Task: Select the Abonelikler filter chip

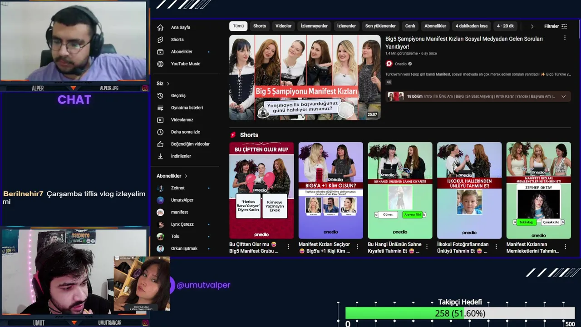Action: tap(435, 26)
